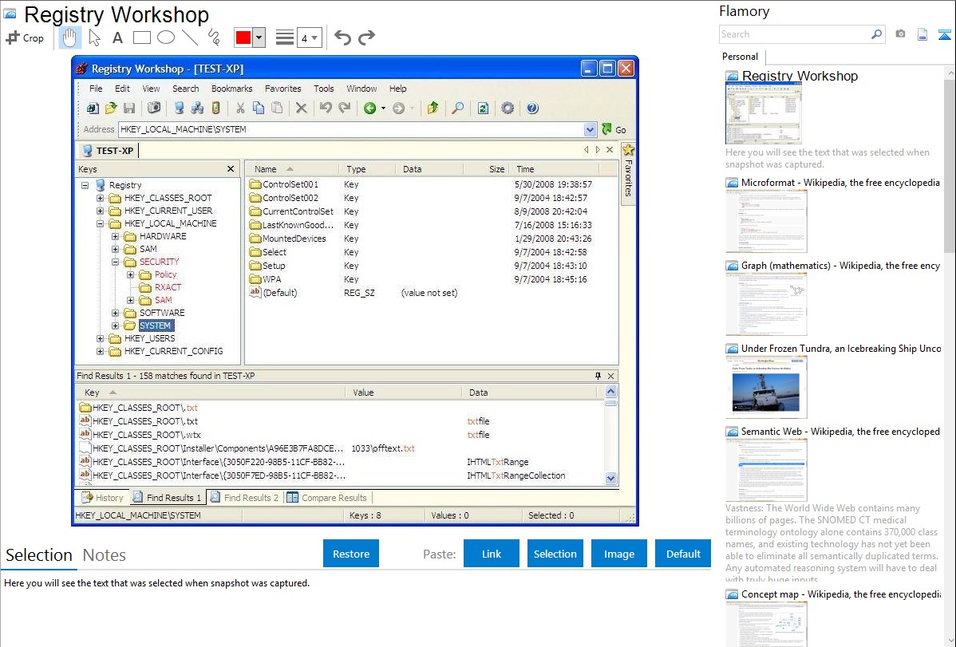Click the scissors cut toolbar icon
956x647 pixels.
240,108
